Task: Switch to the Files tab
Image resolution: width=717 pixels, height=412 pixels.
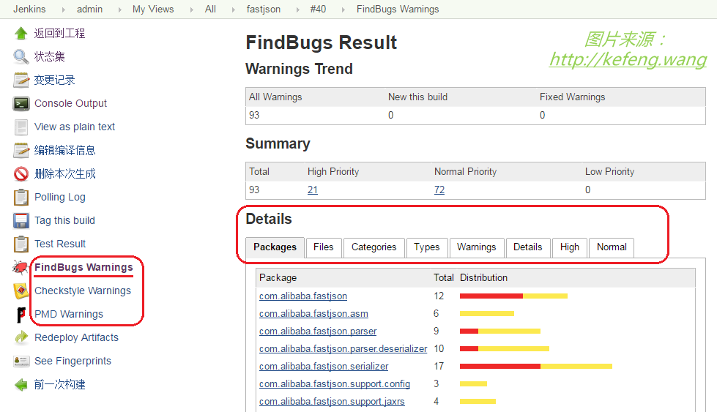Action: coord(323,247)
